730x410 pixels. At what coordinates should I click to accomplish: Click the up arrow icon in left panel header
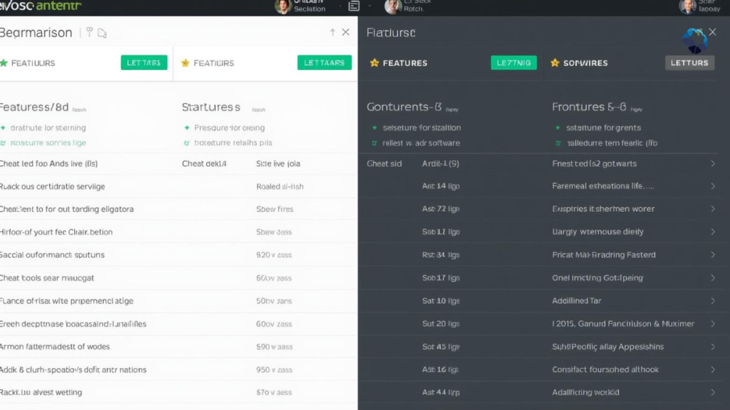pos(332,32)
